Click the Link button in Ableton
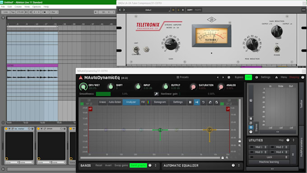 click(x=5, y=12)
